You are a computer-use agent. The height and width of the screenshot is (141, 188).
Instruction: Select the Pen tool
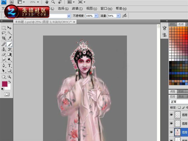coord(3,65)
